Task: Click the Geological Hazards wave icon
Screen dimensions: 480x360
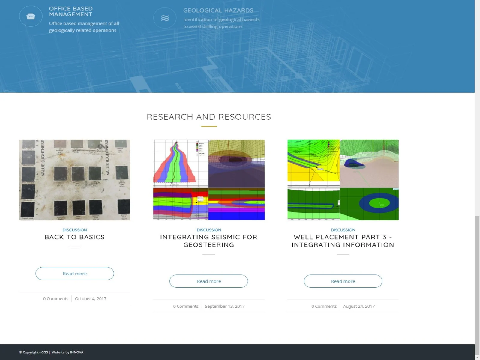Action: 165,18
